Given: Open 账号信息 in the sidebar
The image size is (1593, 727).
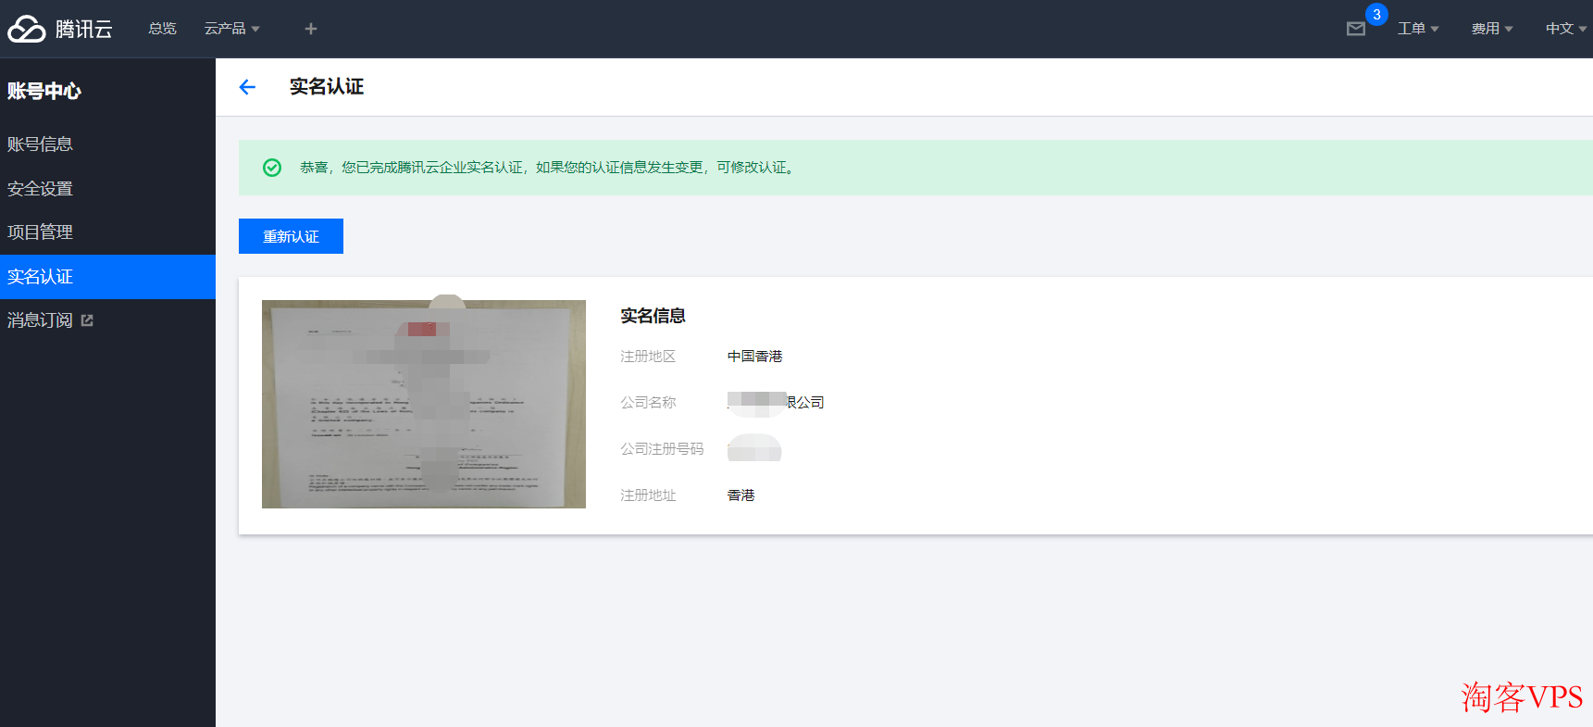Looking at the screenshot, I should (x=107, y=144).
